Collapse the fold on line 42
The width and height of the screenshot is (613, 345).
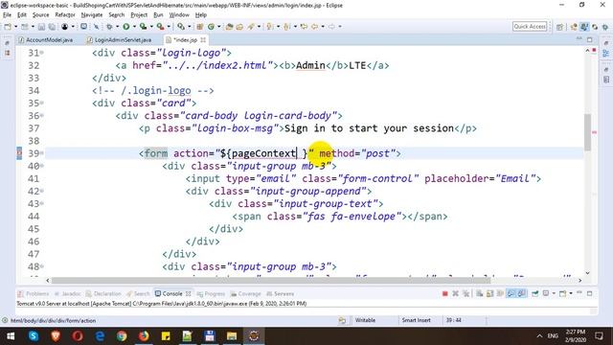point(42,191)
